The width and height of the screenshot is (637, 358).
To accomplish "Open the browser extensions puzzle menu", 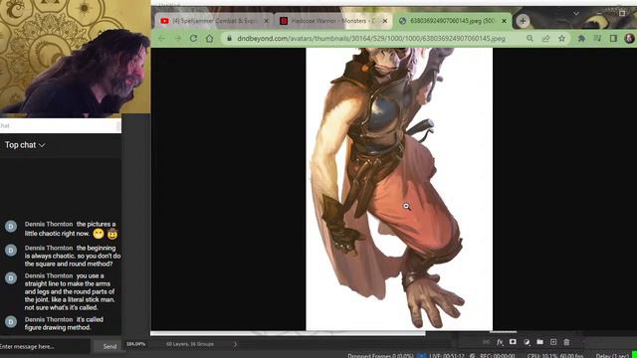I will (581, 38).
